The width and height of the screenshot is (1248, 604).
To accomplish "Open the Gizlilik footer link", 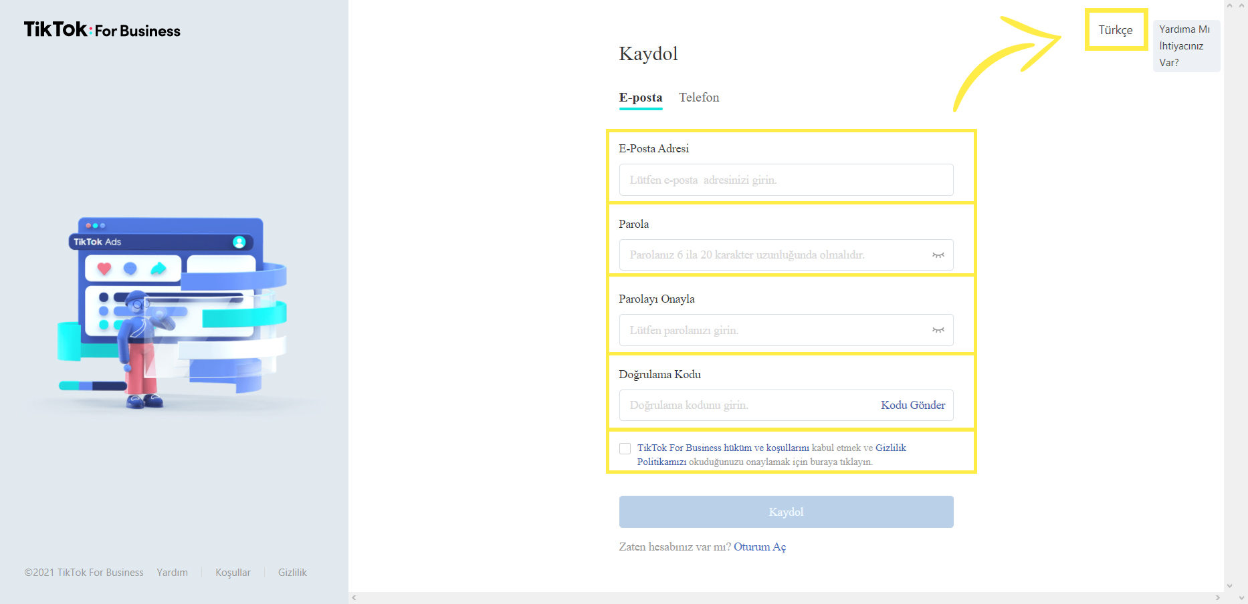I will pos(292,573).
